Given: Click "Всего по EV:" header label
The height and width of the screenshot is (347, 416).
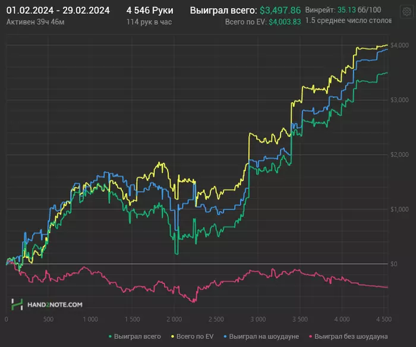Looking at the screenshot, I should [245, 22].
